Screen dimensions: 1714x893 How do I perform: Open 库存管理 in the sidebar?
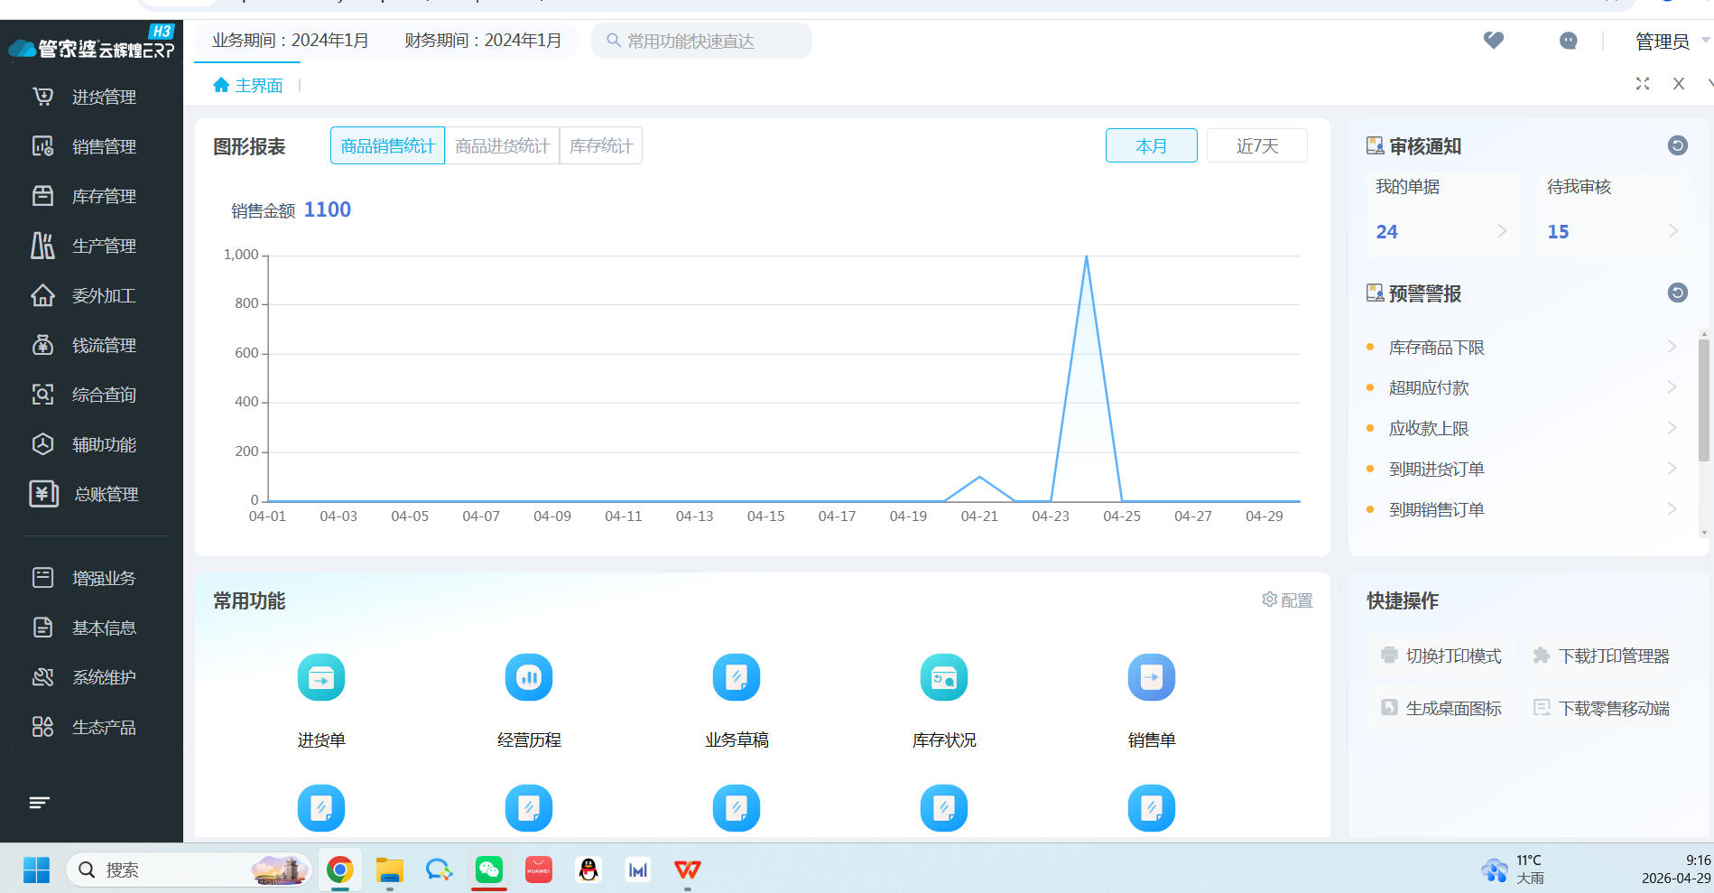coord(86,196)
